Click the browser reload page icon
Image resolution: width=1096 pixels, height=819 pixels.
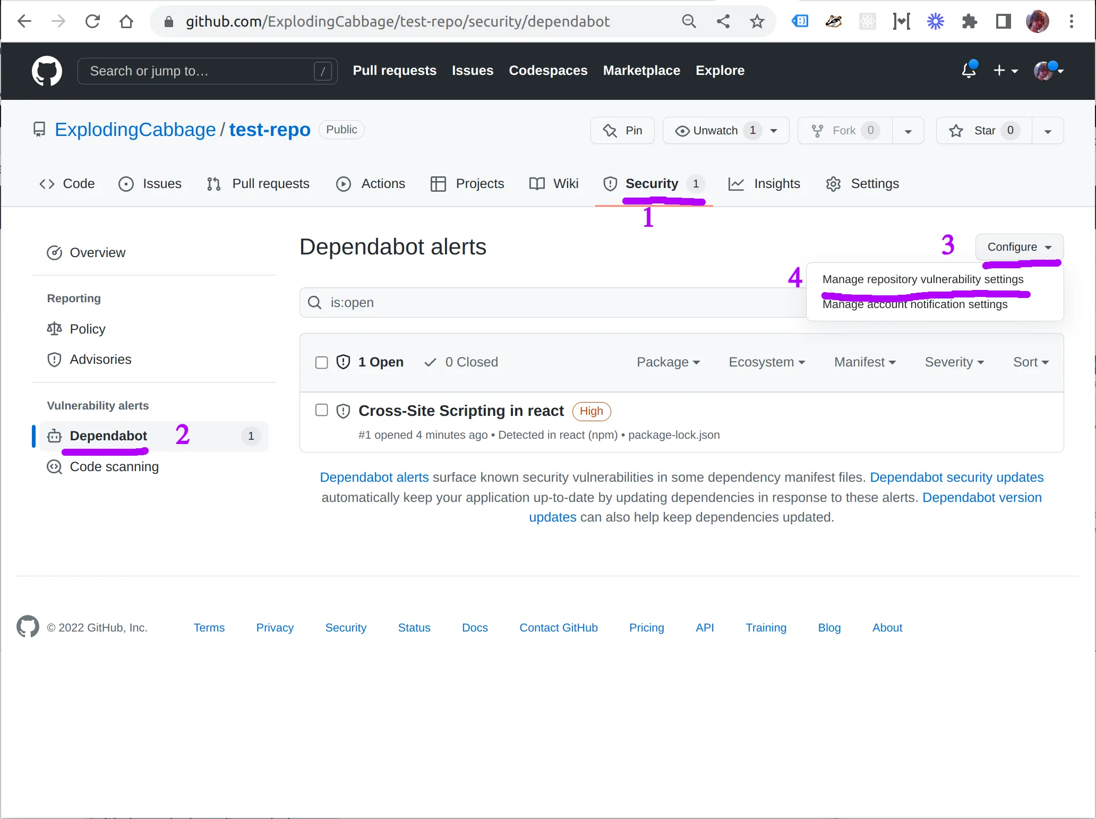pos(92,21)
